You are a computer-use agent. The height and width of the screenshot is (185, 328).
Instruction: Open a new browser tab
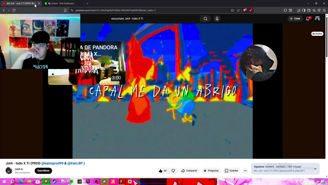pyautogui.click(x=87, y=3)
